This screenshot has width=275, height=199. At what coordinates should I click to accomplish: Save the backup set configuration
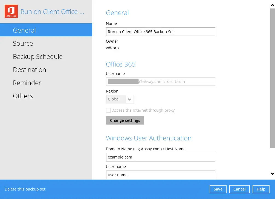[x=218, y=189]
